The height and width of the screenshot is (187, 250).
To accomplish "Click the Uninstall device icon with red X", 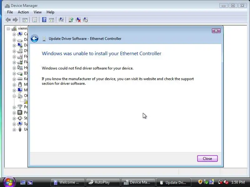I will coord(78,20).
